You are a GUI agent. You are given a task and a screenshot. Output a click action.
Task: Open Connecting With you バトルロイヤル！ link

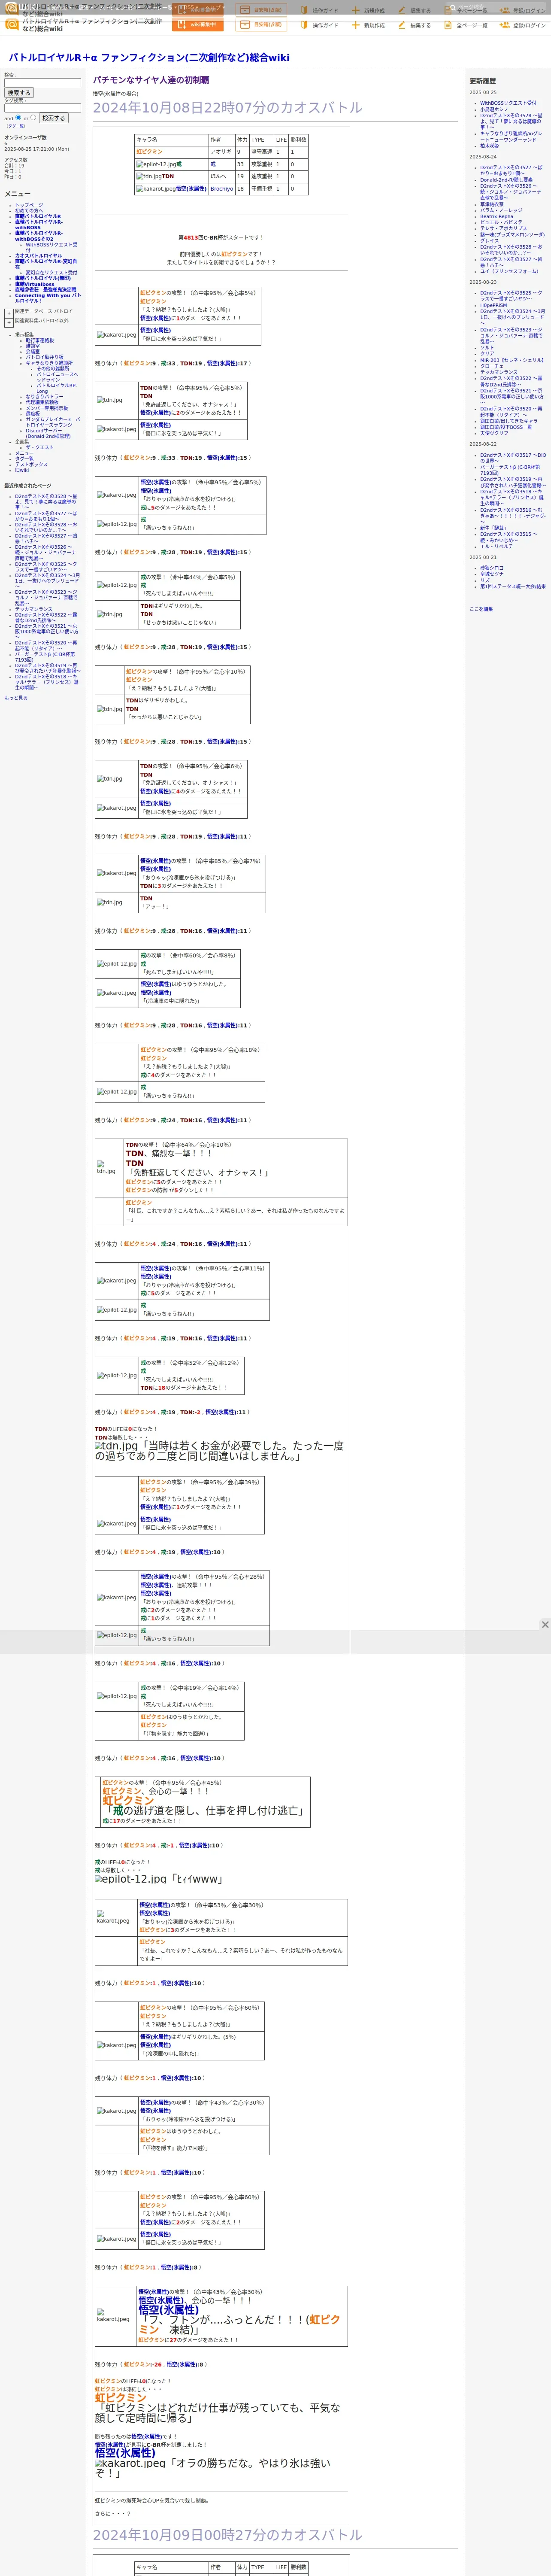coord(48,298)
